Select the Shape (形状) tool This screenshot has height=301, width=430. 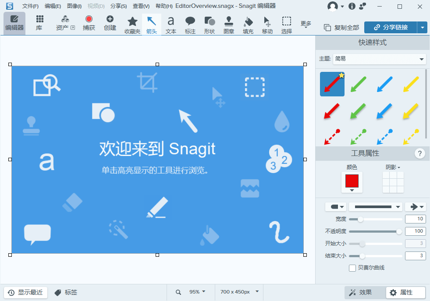[x=209, y=24]
